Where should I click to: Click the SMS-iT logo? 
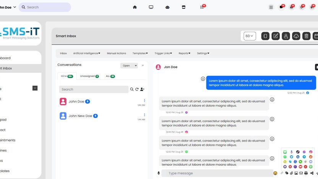[20, 33]
